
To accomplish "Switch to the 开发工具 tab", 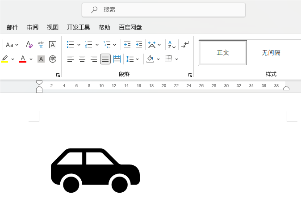I will click(79, 27).
